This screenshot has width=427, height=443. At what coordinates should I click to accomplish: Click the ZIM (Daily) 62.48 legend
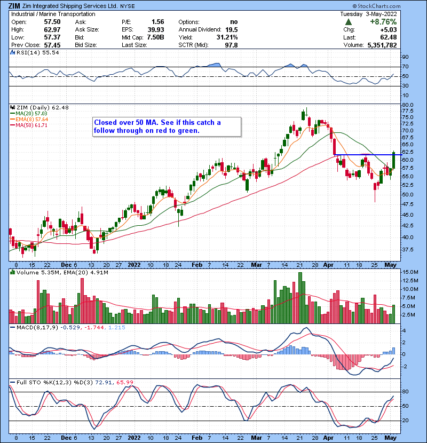[x=42, y=107]
